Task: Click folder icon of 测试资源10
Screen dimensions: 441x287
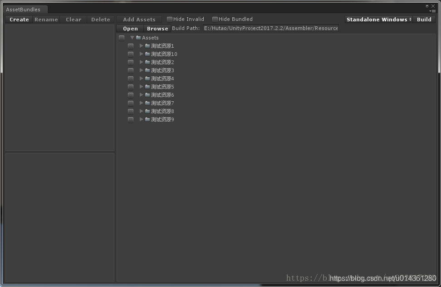Action: tap(147, 54)
